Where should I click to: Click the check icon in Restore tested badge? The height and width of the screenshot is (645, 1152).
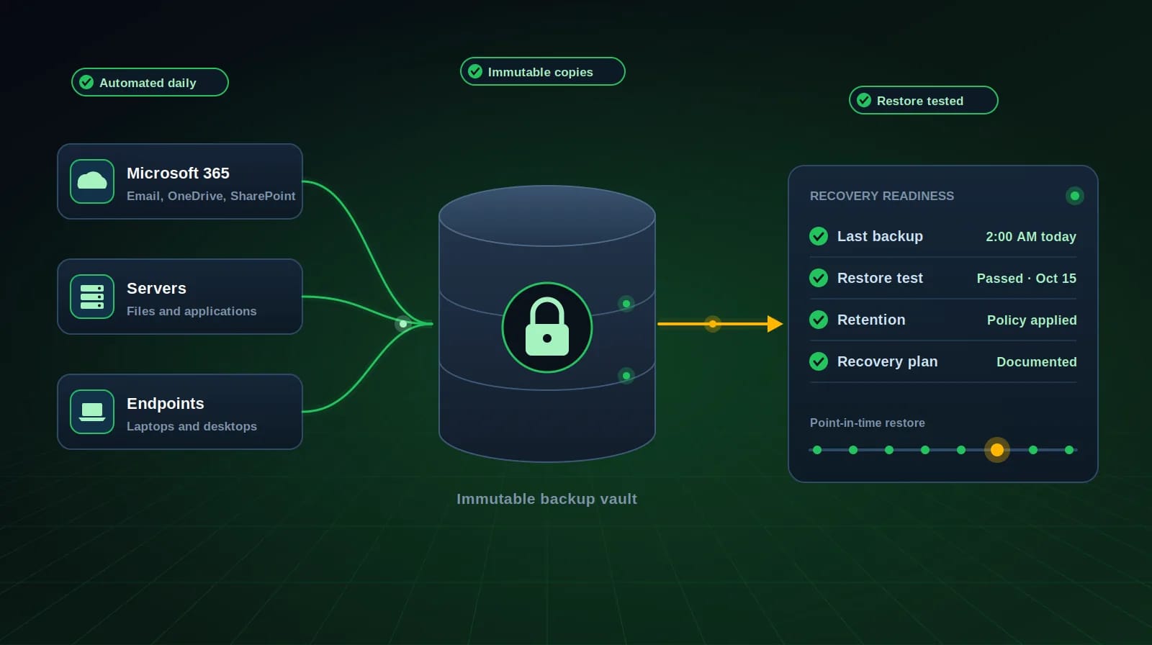864,100
